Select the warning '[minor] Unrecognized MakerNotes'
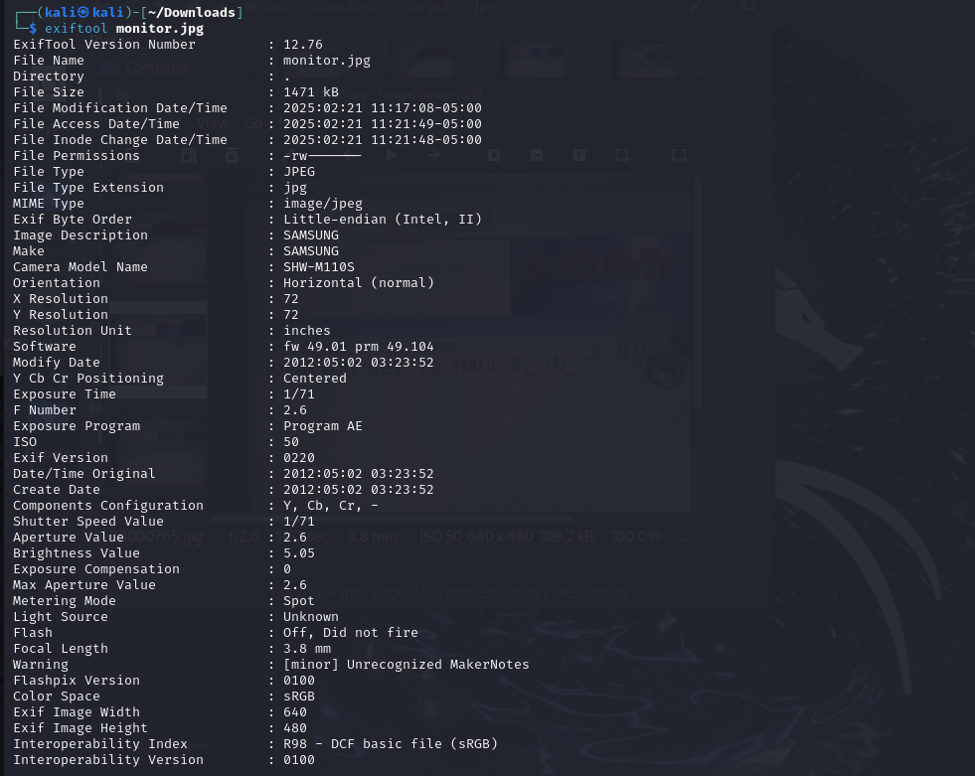This screenshot has width=975, height=776. (406, 665)
